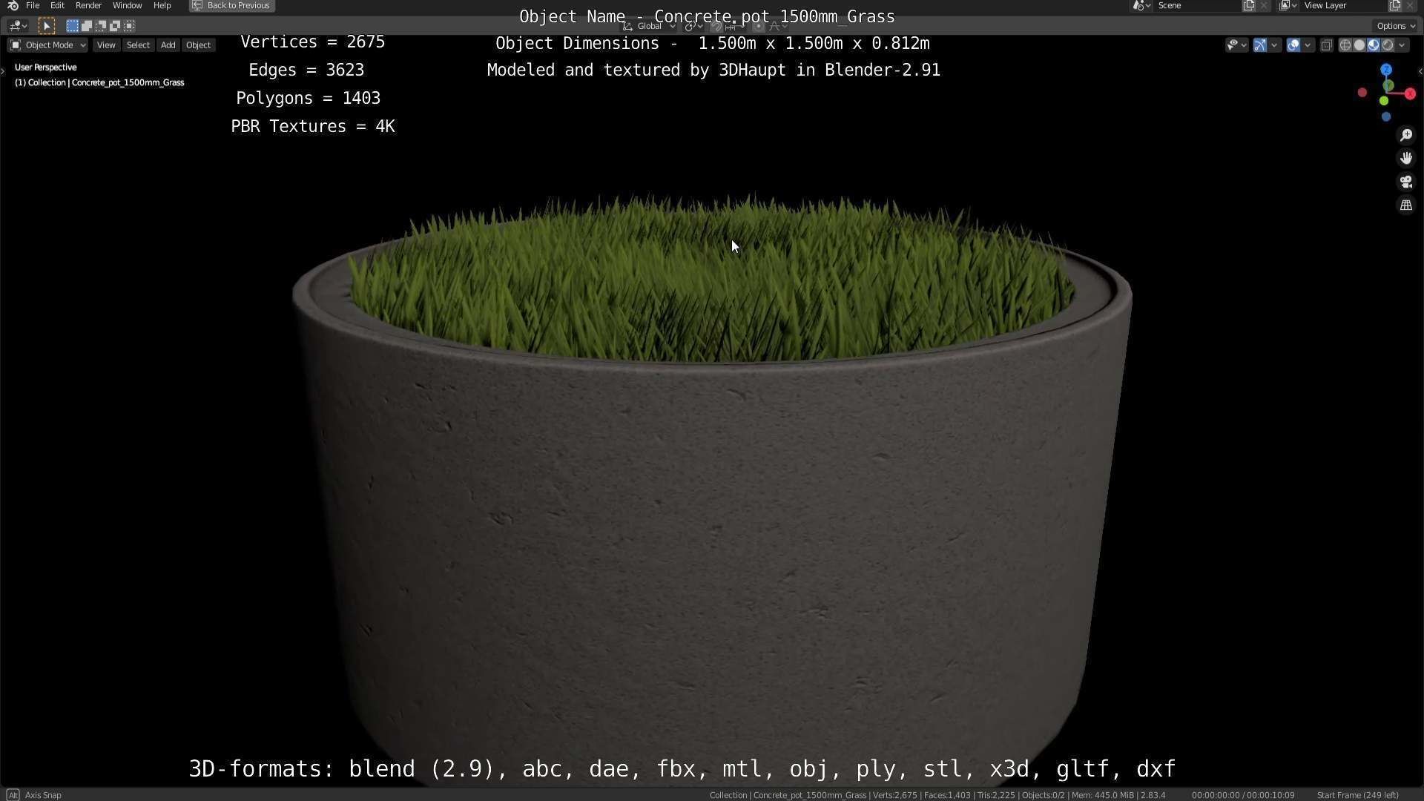Choose Invert selection mode
Screen dimensions: 1424x801
coord(114,26)
